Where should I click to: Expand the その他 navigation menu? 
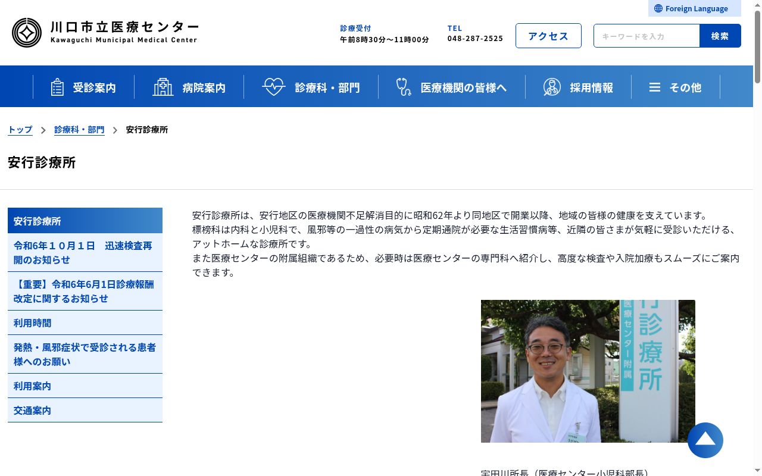click(675, 87)
